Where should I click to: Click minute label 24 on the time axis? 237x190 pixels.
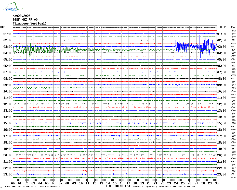176,183
